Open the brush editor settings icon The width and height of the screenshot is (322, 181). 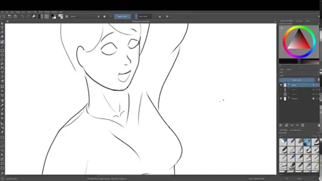point(61,16)
